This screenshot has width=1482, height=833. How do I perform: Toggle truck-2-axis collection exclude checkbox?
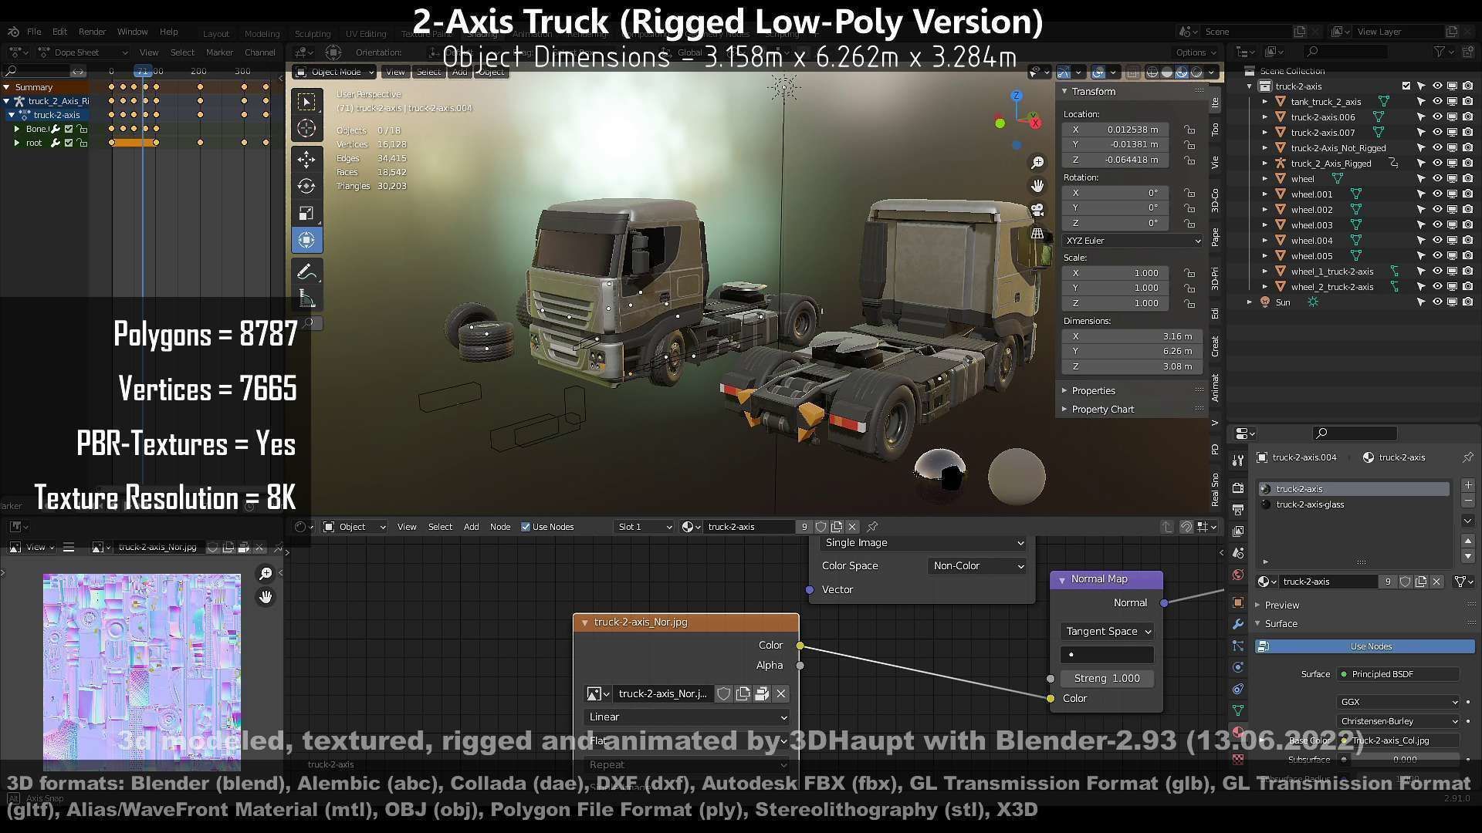point(1406,86)
